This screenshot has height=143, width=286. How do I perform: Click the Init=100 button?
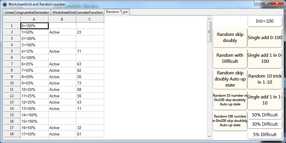coord(265,21)
